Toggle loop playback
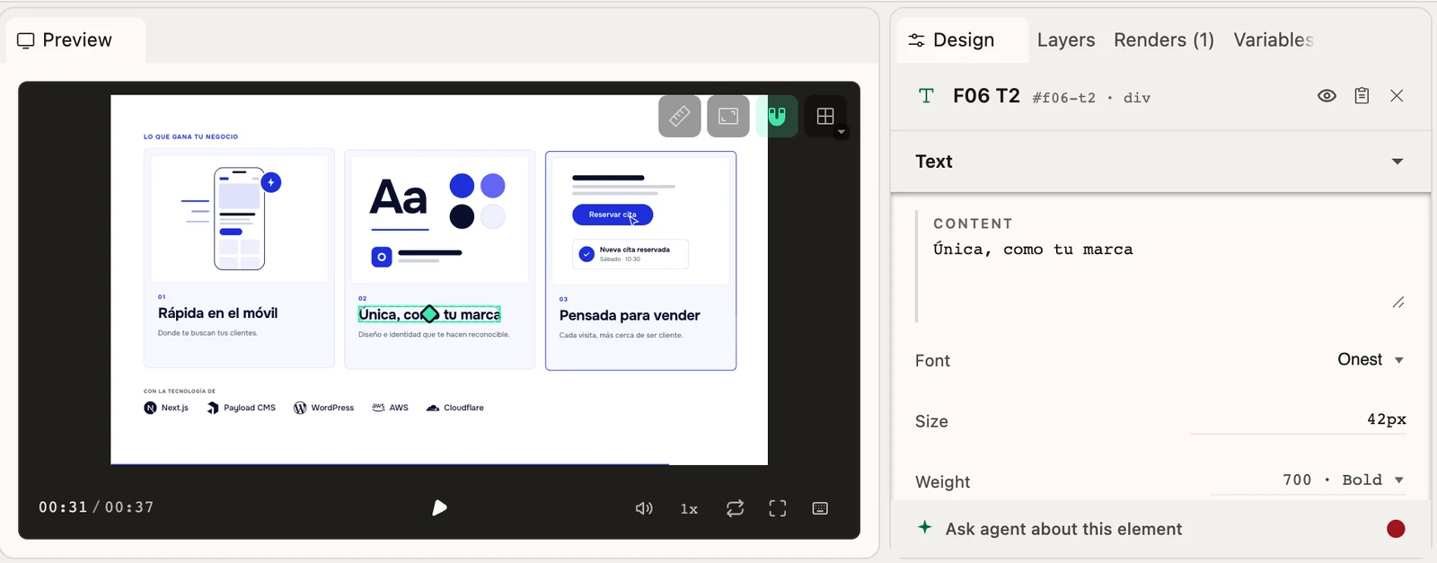Viewport: 1437px width, 563px height. tap(735, 508)
